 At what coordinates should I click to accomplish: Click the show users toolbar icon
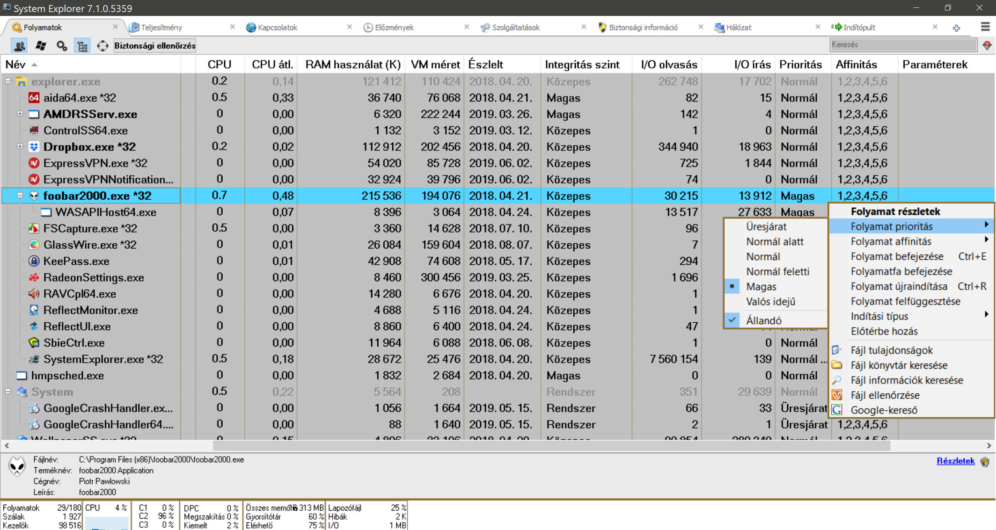[x=19, y=45]
